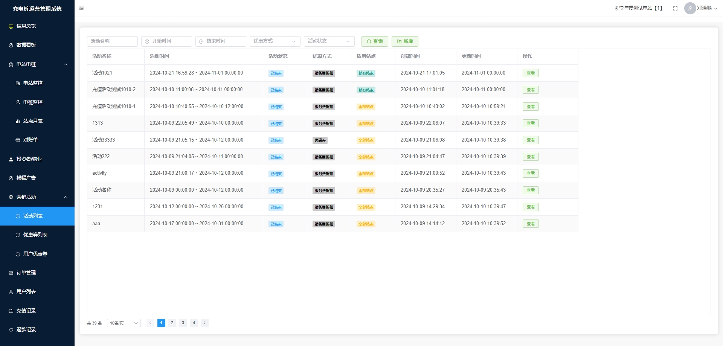Click the 营销活动 gear icon
The width and height of the screenshot is (723, 346).
point(11,197)
